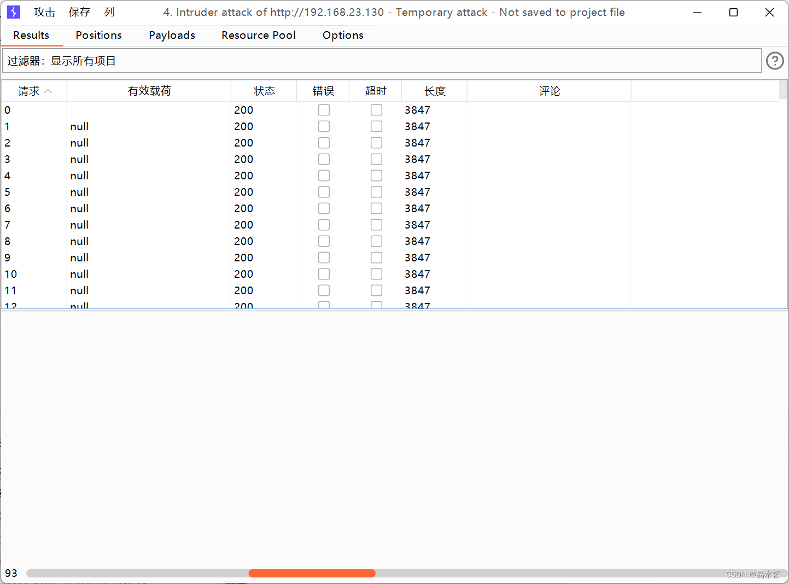Image resolution: width=789 pixels, height=584 pixels.
Task: Open the 保存 menu
Action: coord(79,12)
